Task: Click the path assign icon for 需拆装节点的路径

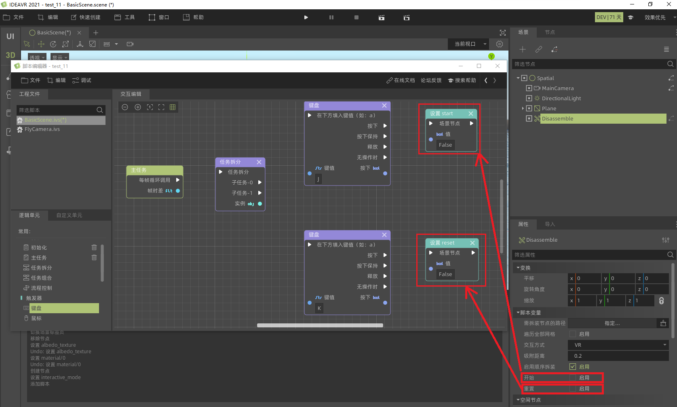Action: pos(663,323)
